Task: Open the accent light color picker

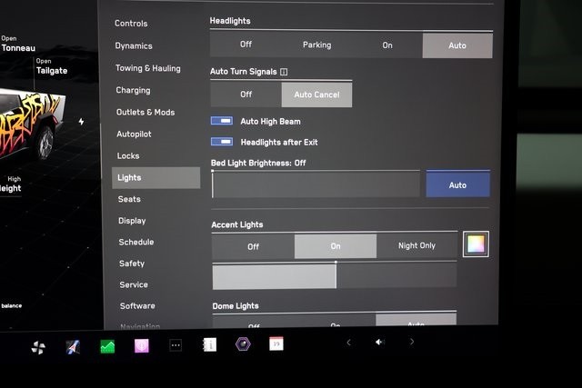Action: tap(476, 244)
